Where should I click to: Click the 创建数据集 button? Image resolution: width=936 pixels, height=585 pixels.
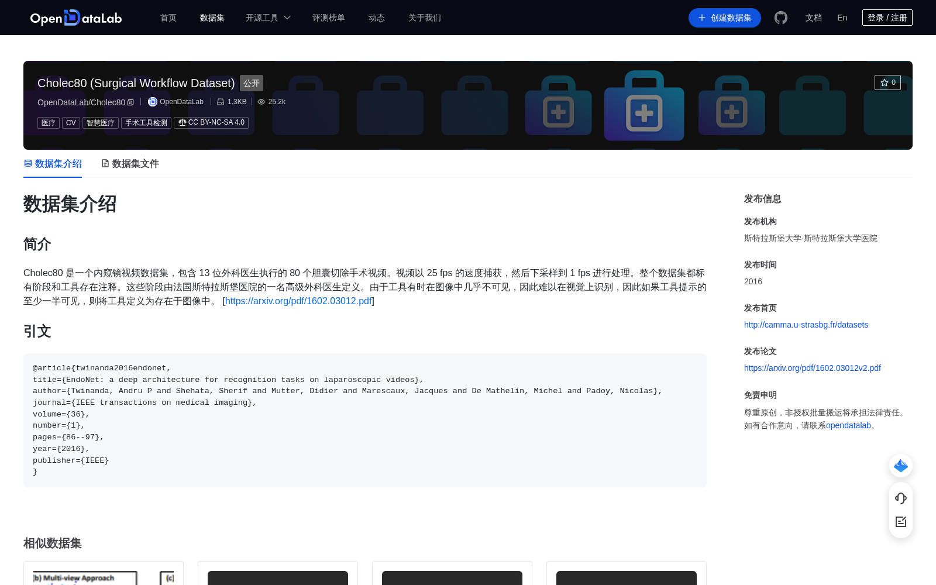coord(725,18)
